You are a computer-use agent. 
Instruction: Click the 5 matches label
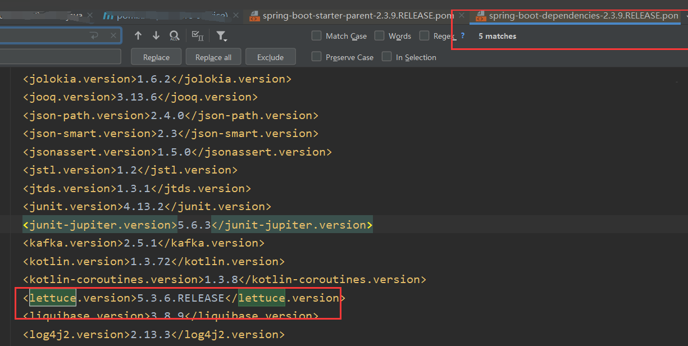coord(497,36)
